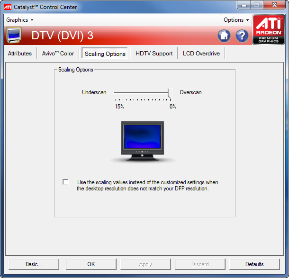Screen dimensions: 289x278
Task: Open the HDTV Support tab
Action: pyautogui.click(x=154, y=54)
